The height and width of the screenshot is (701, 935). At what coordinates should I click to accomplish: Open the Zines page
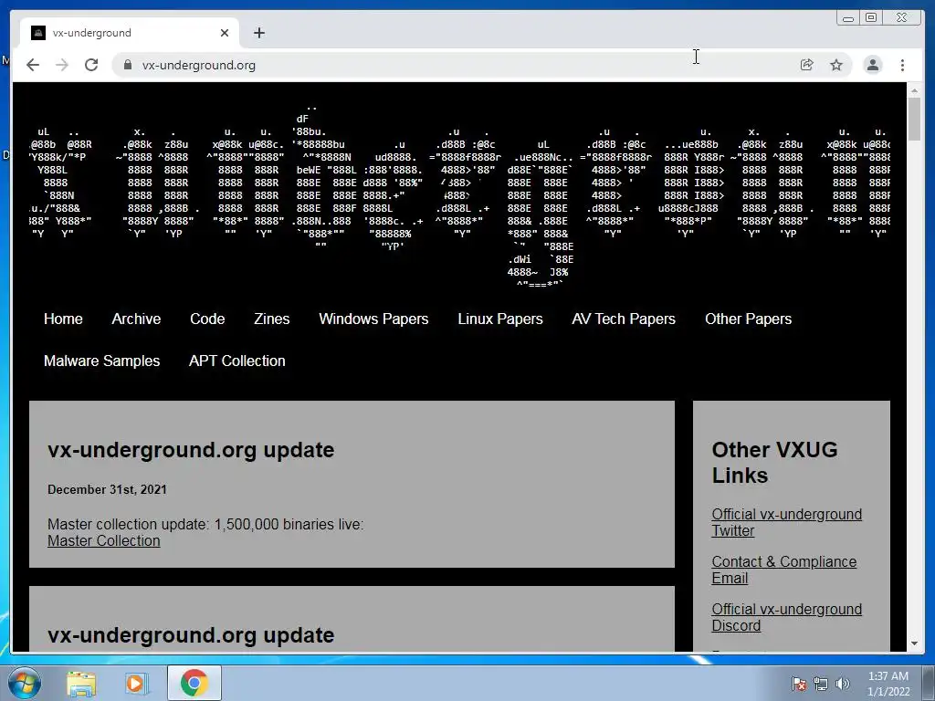271,319
